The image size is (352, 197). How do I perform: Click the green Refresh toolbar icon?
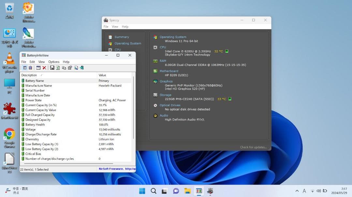[58, 68]
